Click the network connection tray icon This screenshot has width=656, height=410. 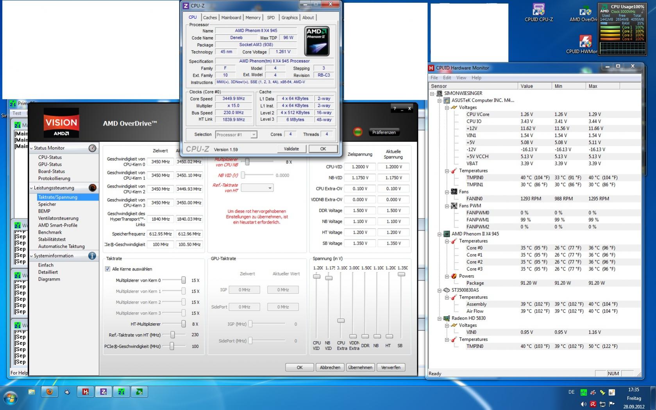pos(602,404)
